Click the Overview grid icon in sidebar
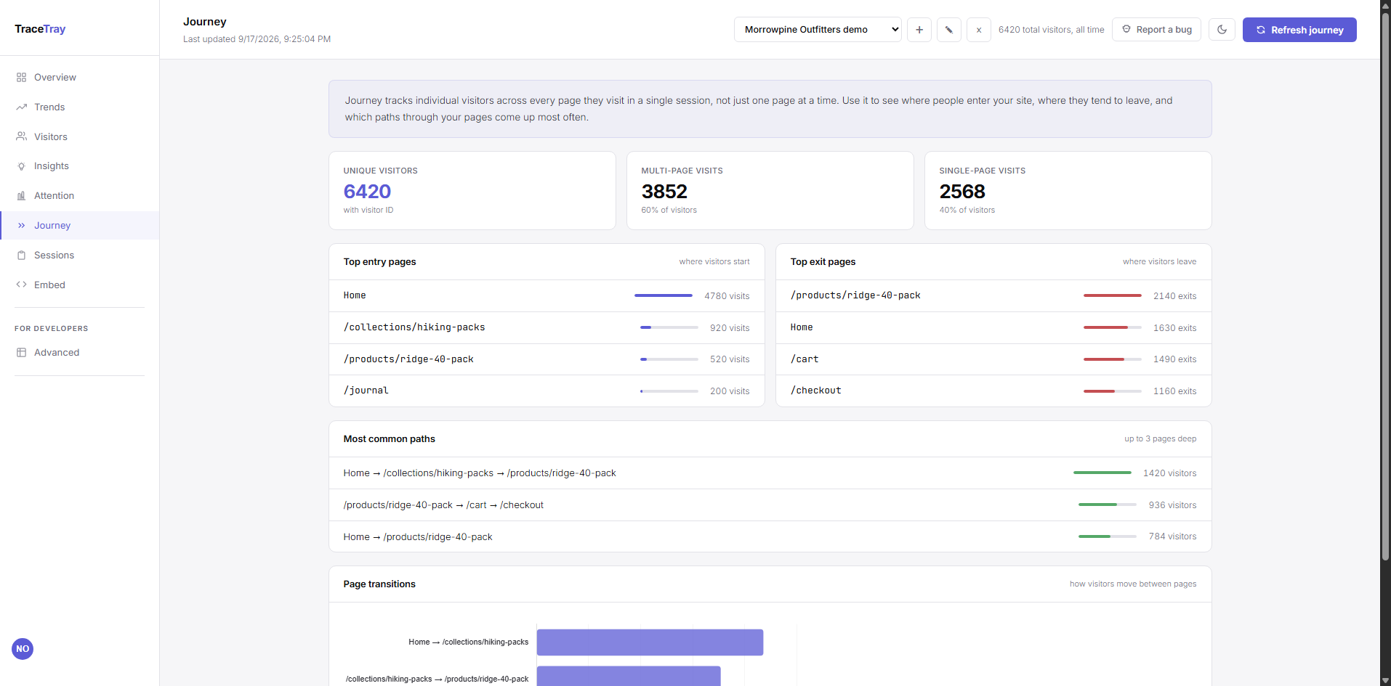1391x686 pixels. point(22,78)
